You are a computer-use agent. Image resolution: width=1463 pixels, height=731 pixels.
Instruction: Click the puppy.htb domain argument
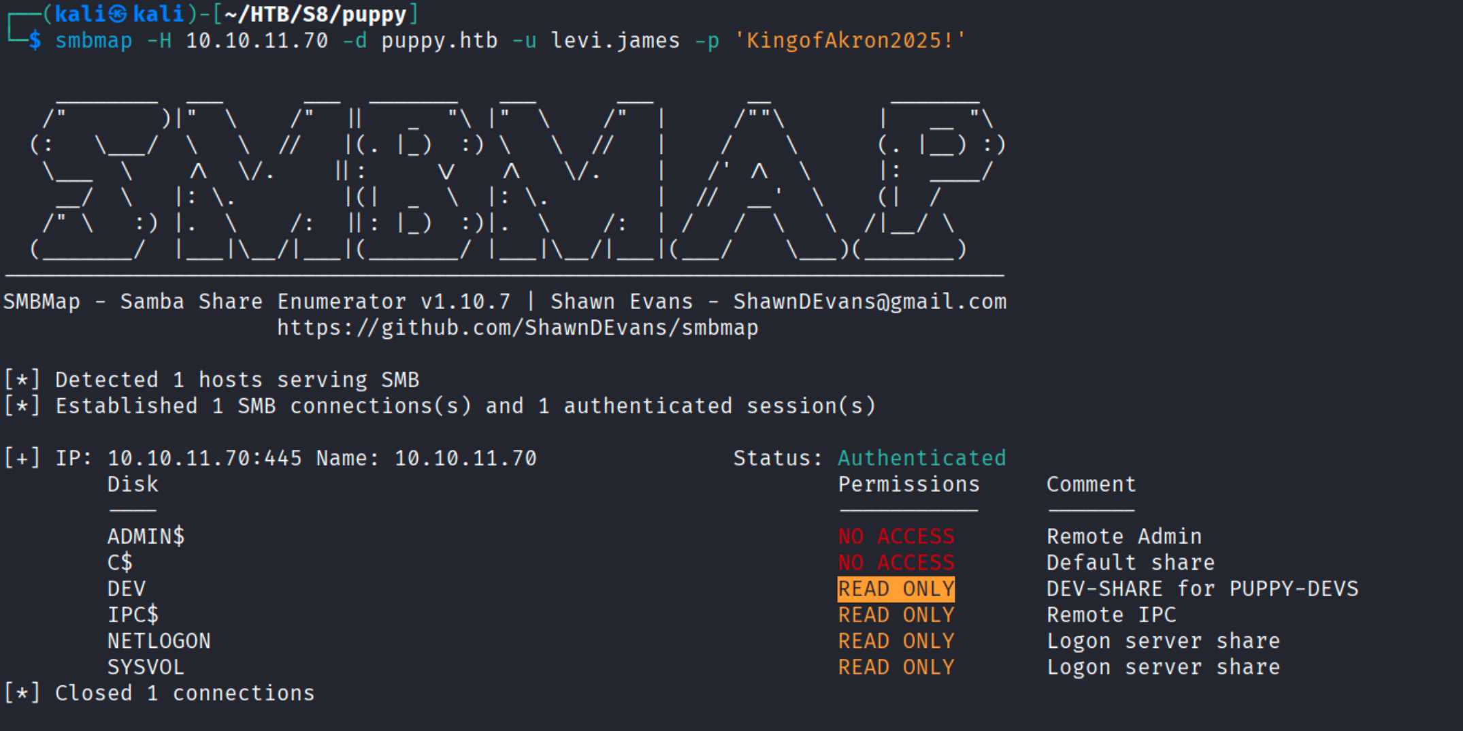coord(438,40)
